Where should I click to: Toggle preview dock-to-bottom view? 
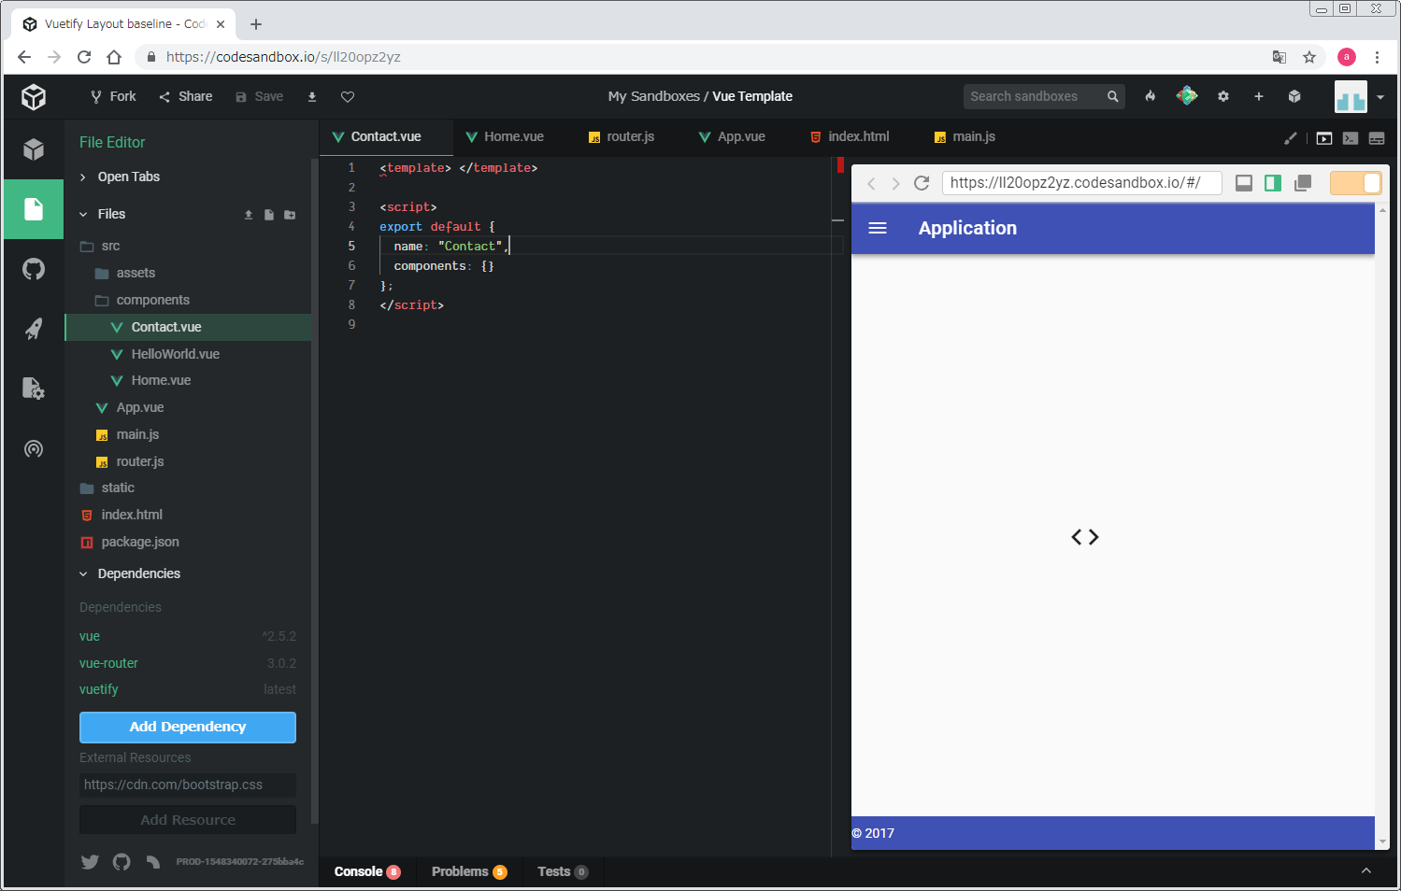(x=1244, y=183)
